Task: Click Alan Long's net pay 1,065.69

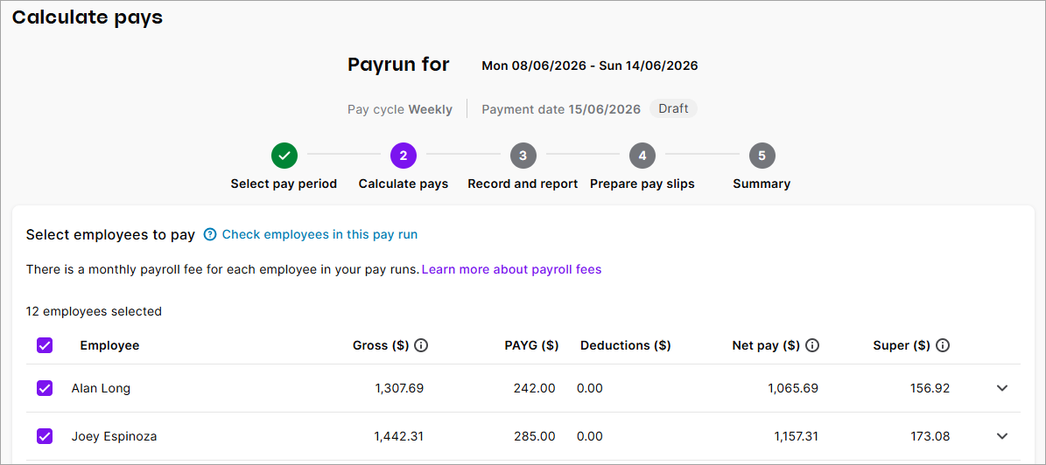Action: point(793,388)
